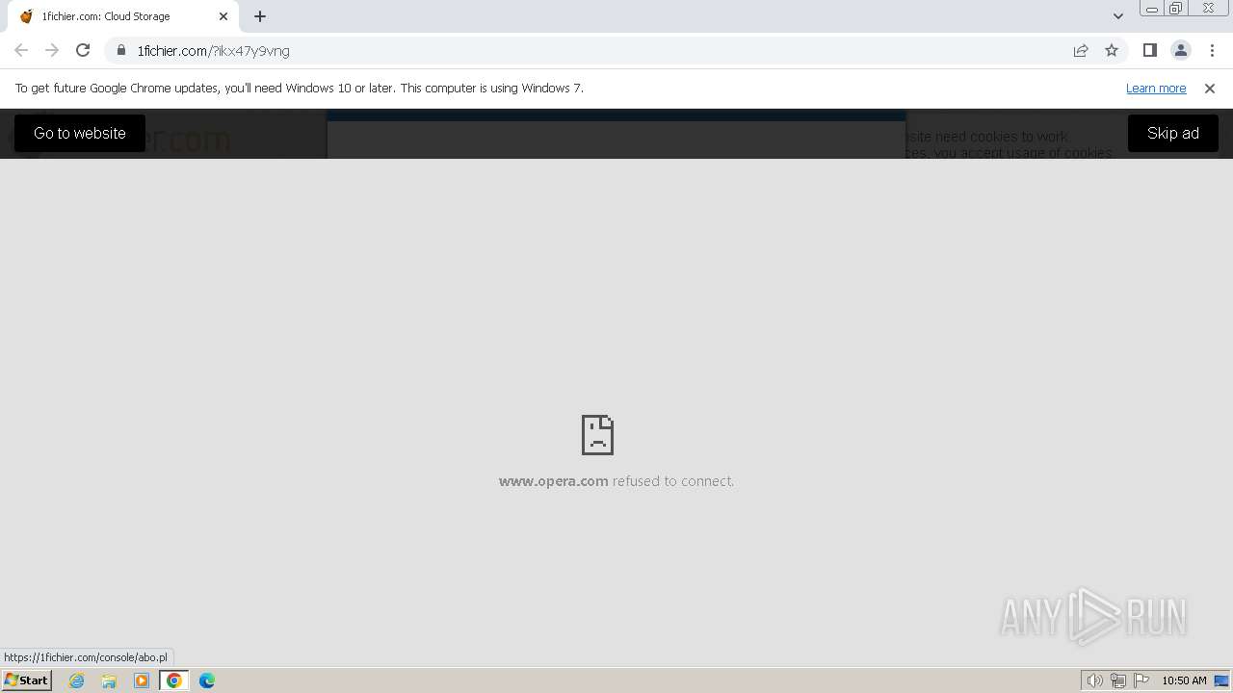Launch Internet Explorer from taskbar

[x=77, y=680]
